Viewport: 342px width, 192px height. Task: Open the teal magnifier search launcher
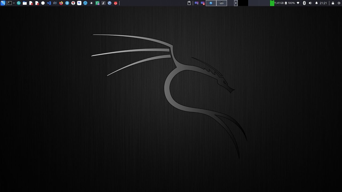coord(19,3)
